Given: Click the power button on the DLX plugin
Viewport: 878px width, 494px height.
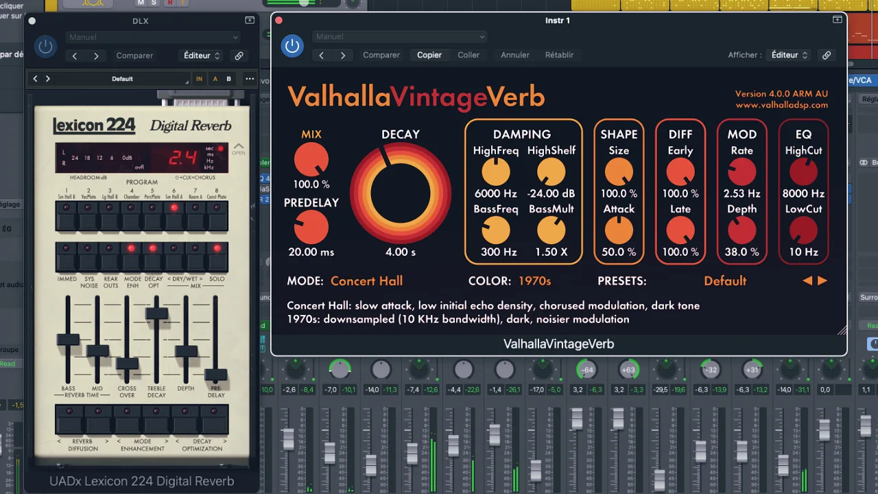Looking at the screenshot, I should pyautogui.click(x=45, y=46).
